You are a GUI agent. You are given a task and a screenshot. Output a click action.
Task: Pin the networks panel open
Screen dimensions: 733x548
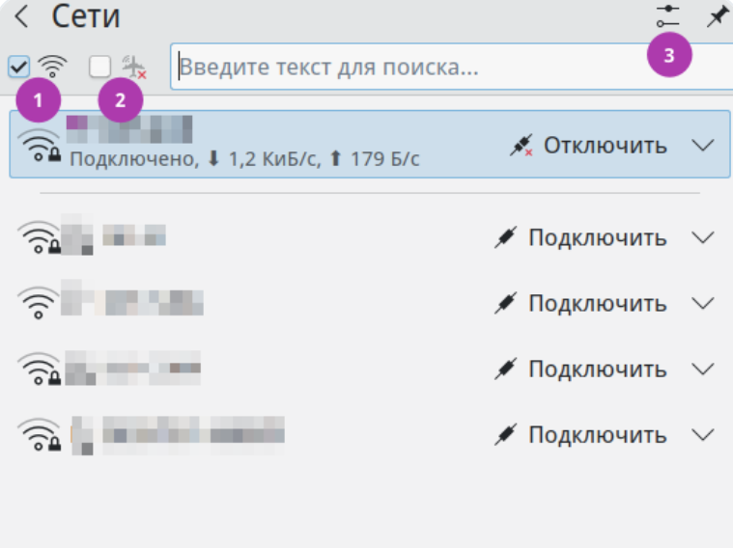click(x=717, y=16)
